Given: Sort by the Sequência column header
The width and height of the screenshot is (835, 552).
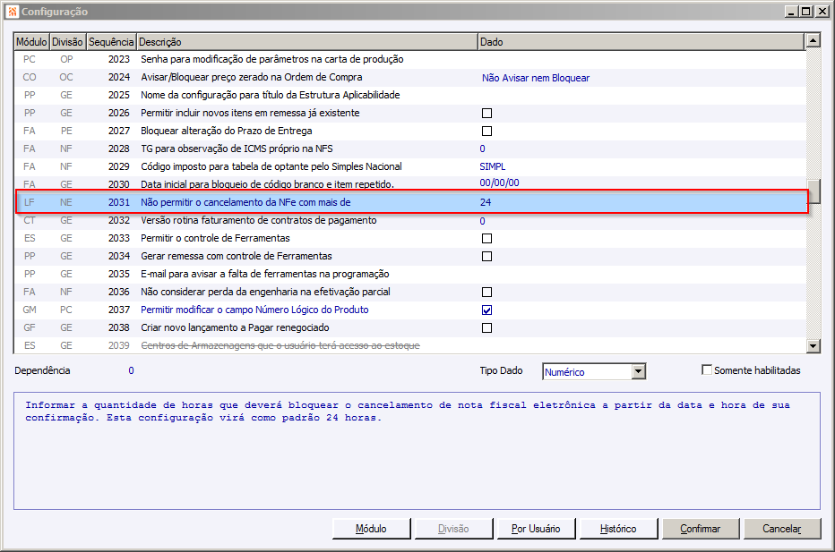Looking at the screenshot, I should coord(111,41).
